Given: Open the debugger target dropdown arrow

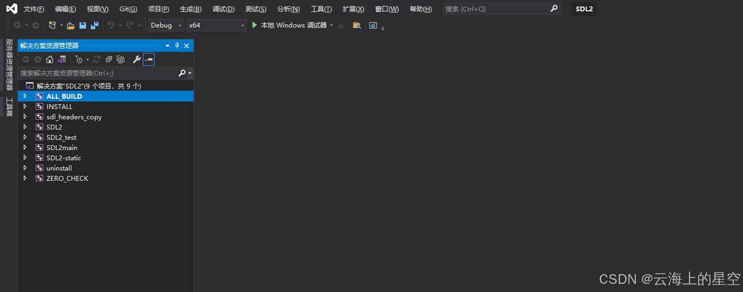Looking at the screenshot, I should [x=331, y=25].
